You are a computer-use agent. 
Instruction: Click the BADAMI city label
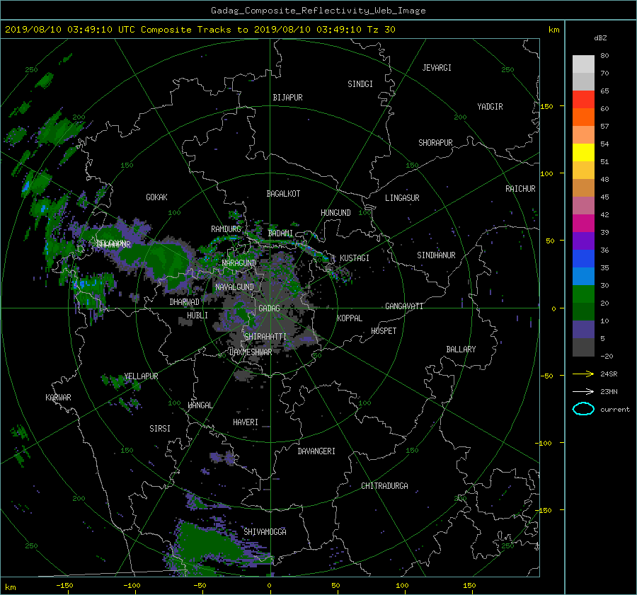click(280, 233)
